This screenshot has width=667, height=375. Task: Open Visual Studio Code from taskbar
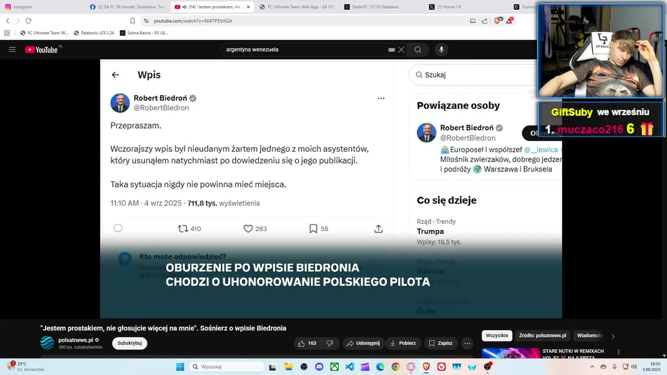(x=350, y=367)
